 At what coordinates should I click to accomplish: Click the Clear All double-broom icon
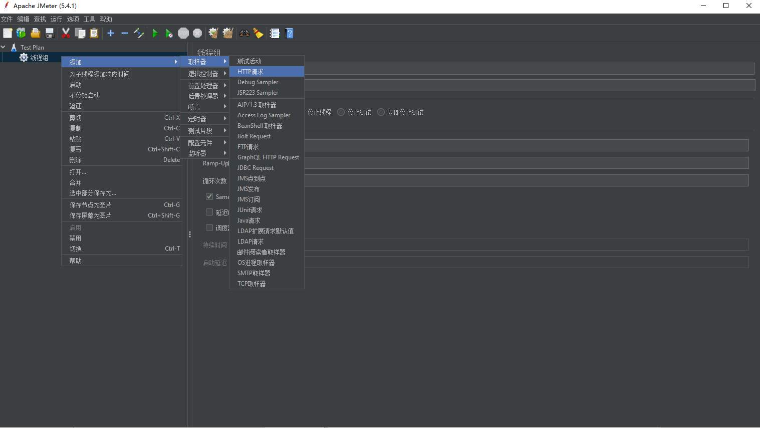click(x=228, y=33)
